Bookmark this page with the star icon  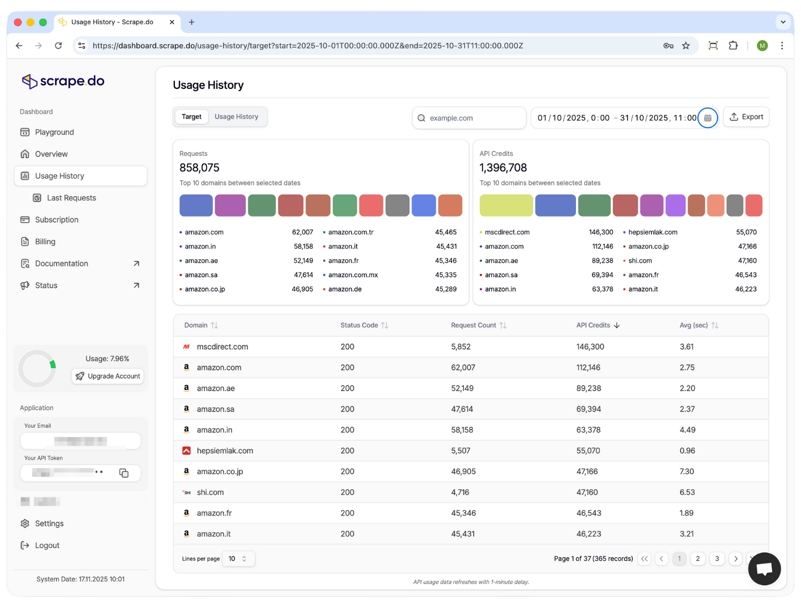686,45
